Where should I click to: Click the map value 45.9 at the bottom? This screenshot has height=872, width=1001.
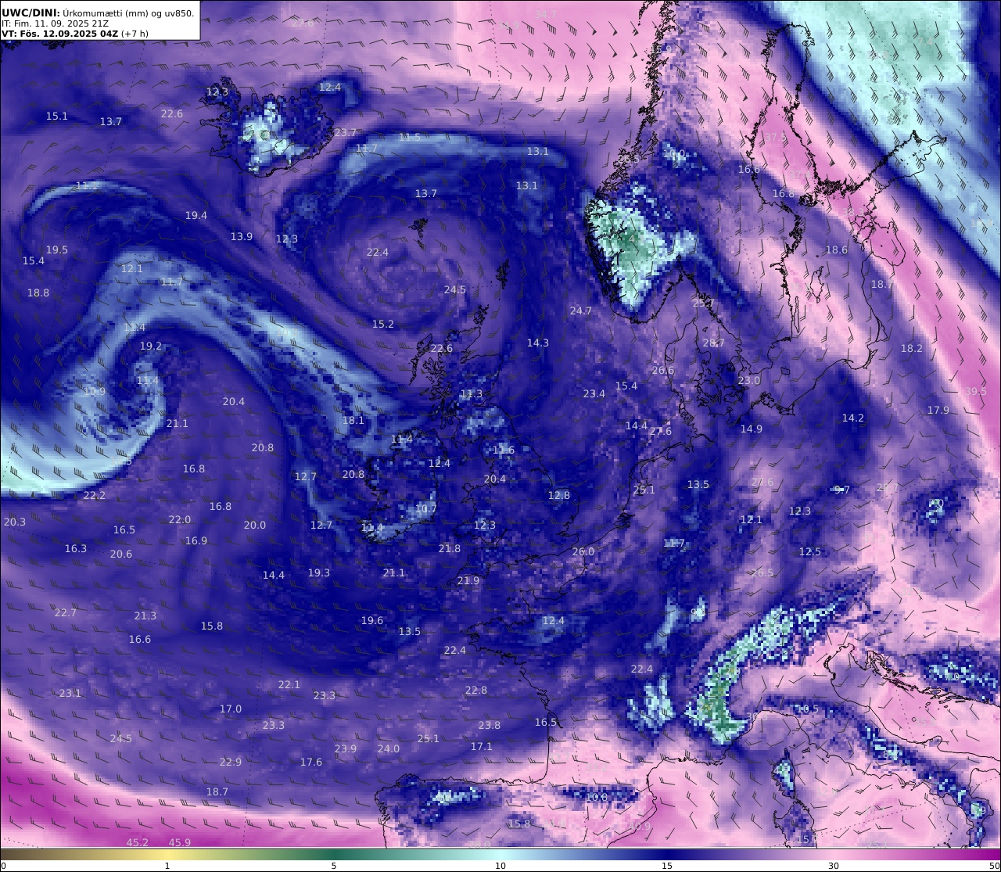coord(180,843)
